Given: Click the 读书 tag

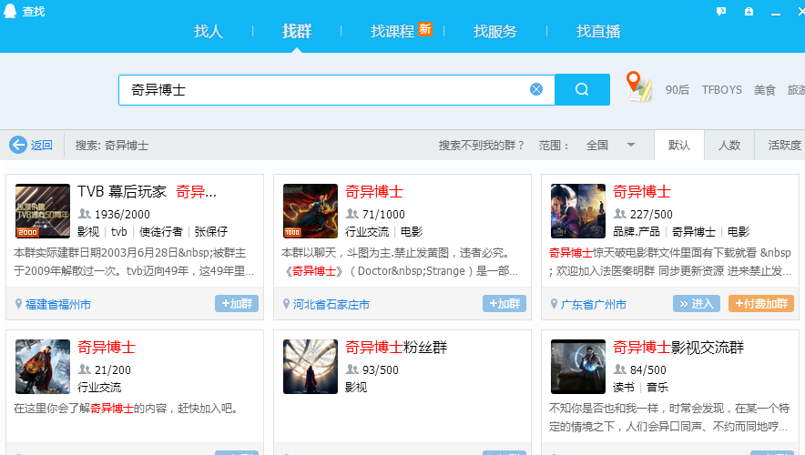Looking at the screenshot, I should 624,388.
